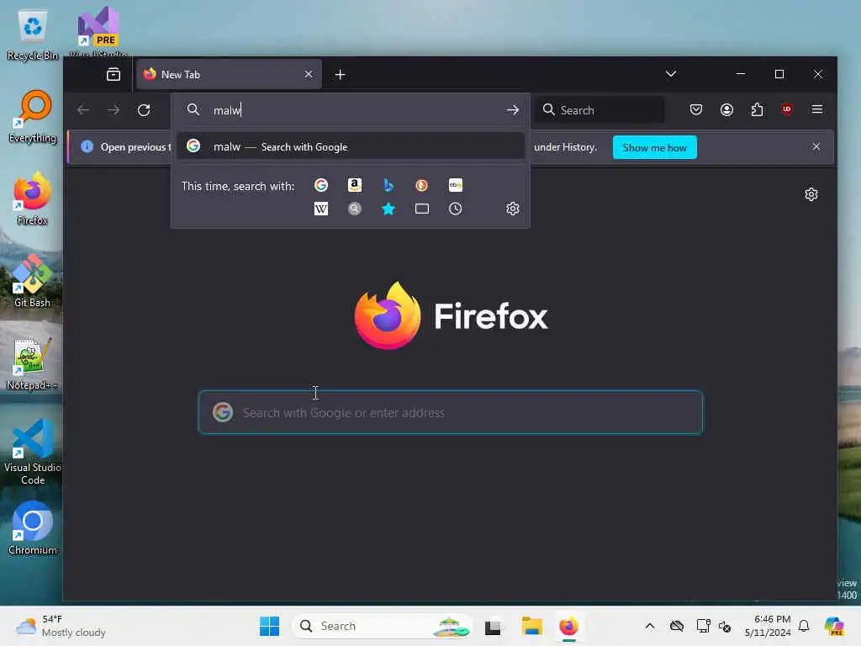Reload the current page
The image size is (861, 646).
click(x=144, y=110)
